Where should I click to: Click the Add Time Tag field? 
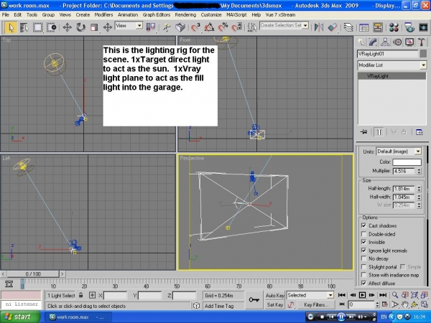[223, 306]
